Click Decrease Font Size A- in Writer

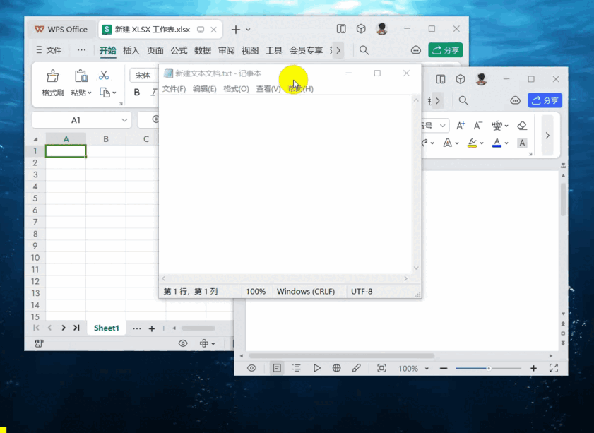[x=478, y=126]
